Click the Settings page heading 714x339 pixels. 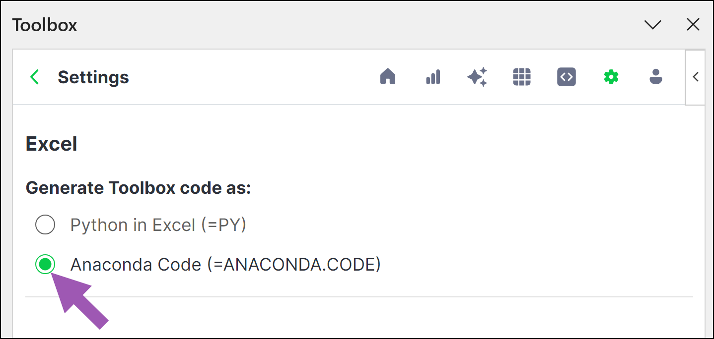[x=93, y=77]
